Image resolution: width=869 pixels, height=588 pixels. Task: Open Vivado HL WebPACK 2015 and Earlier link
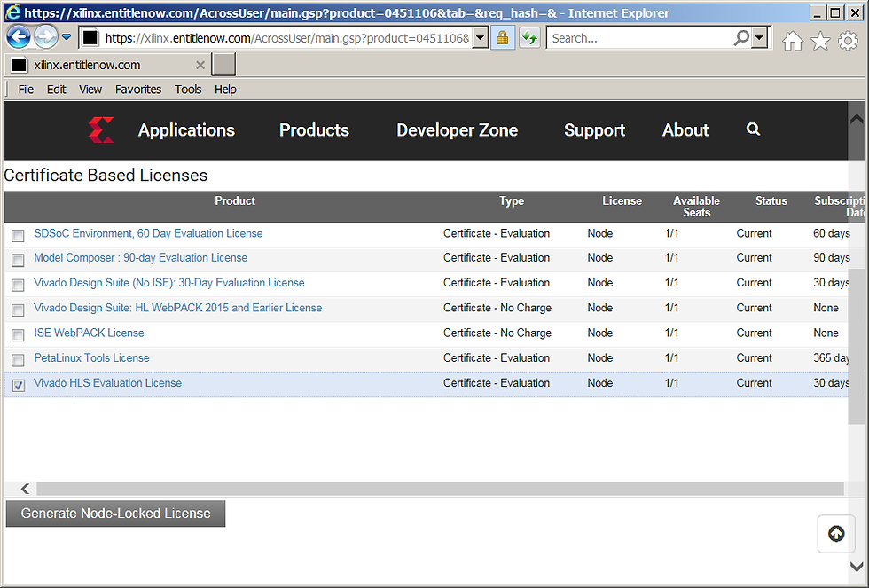pyautogui.click(x=178, y=308)
